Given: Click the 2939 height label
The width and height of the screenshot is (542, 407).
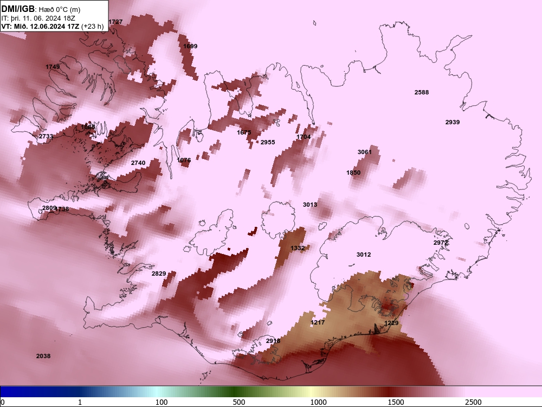Looking at the screenshot, I should click(x=452, y=122).
